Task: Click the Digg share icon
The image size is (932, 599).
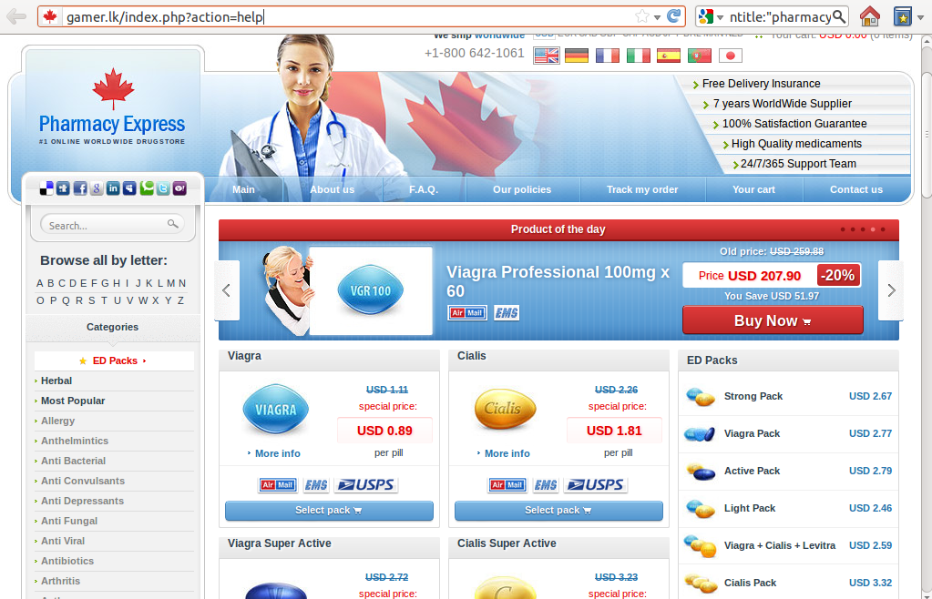Action: (63, 188)
